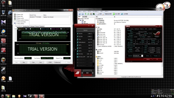The image size is (174, 98).
Task: Collapse the computer tree node in AIDA64
Action: (x=79, y=20)
